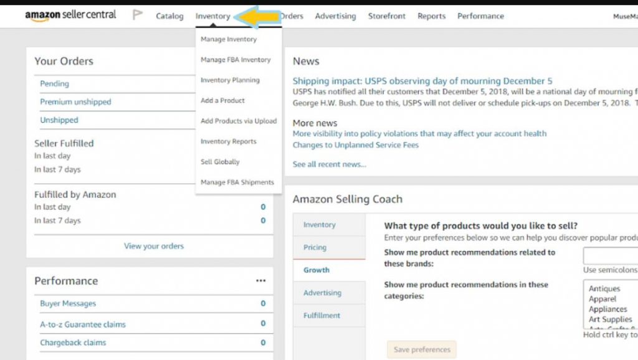The width and height of the screenshot is (638, 360).
Task: Click the brands recommendation text field
Action: 610,255
